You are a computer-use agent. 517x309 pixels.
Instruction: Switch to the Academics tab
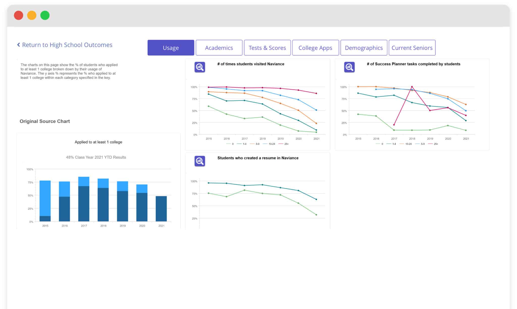[x=219, y=48]
